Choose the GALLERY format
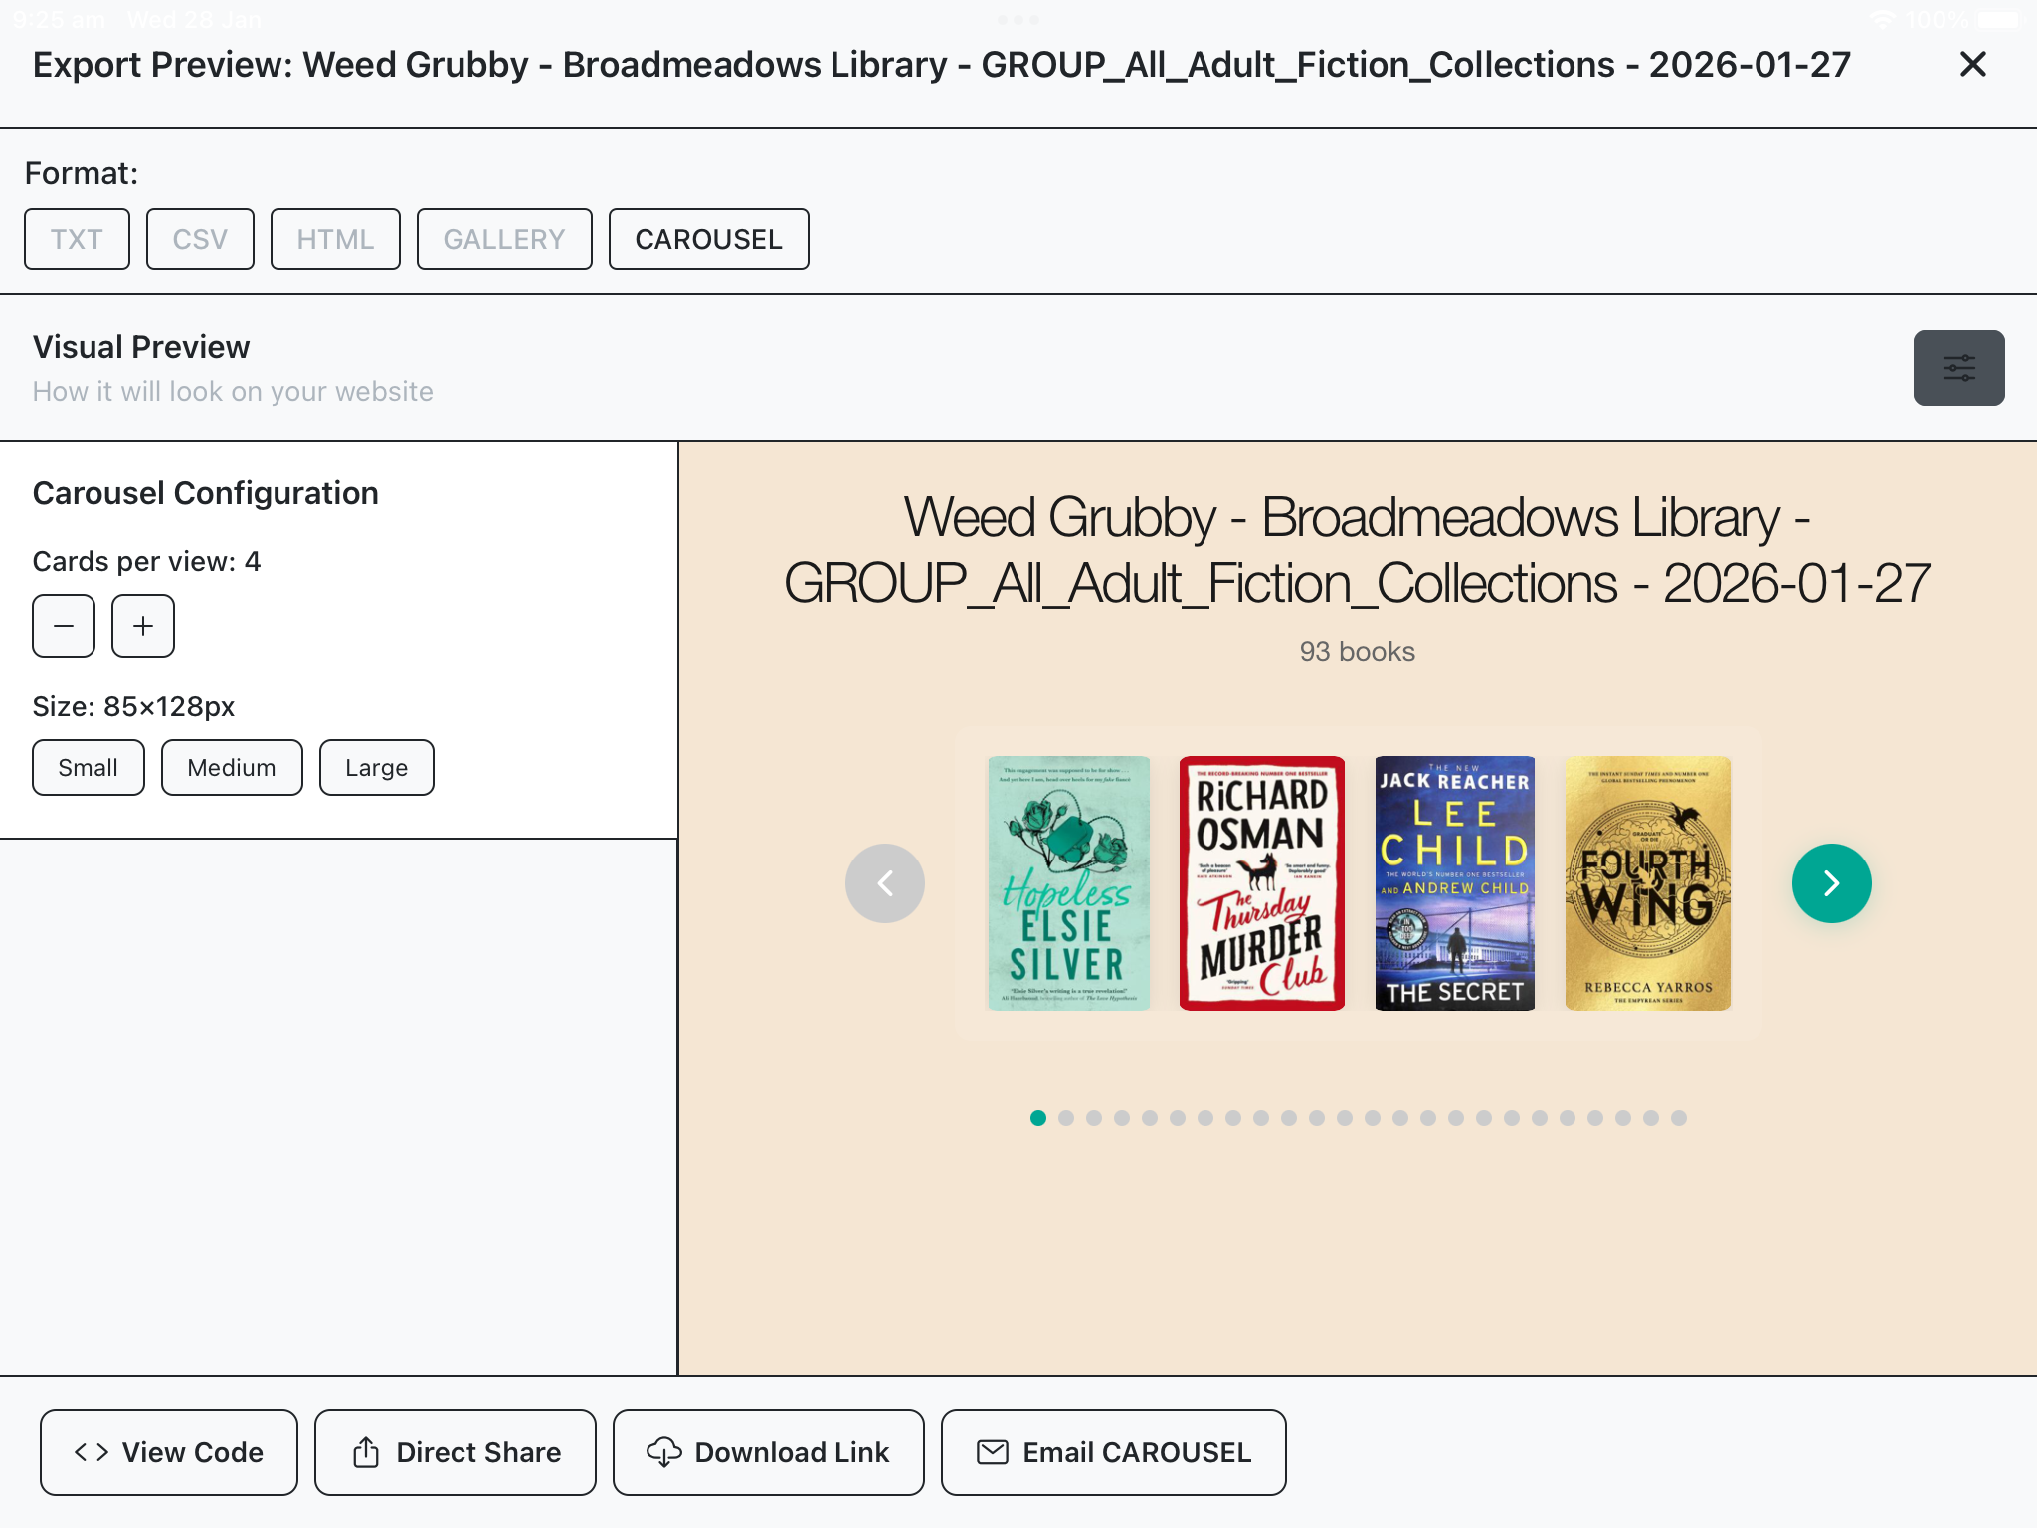Image resolution: width=2037 pixels, height=1528 pixels. click(504, 239)
